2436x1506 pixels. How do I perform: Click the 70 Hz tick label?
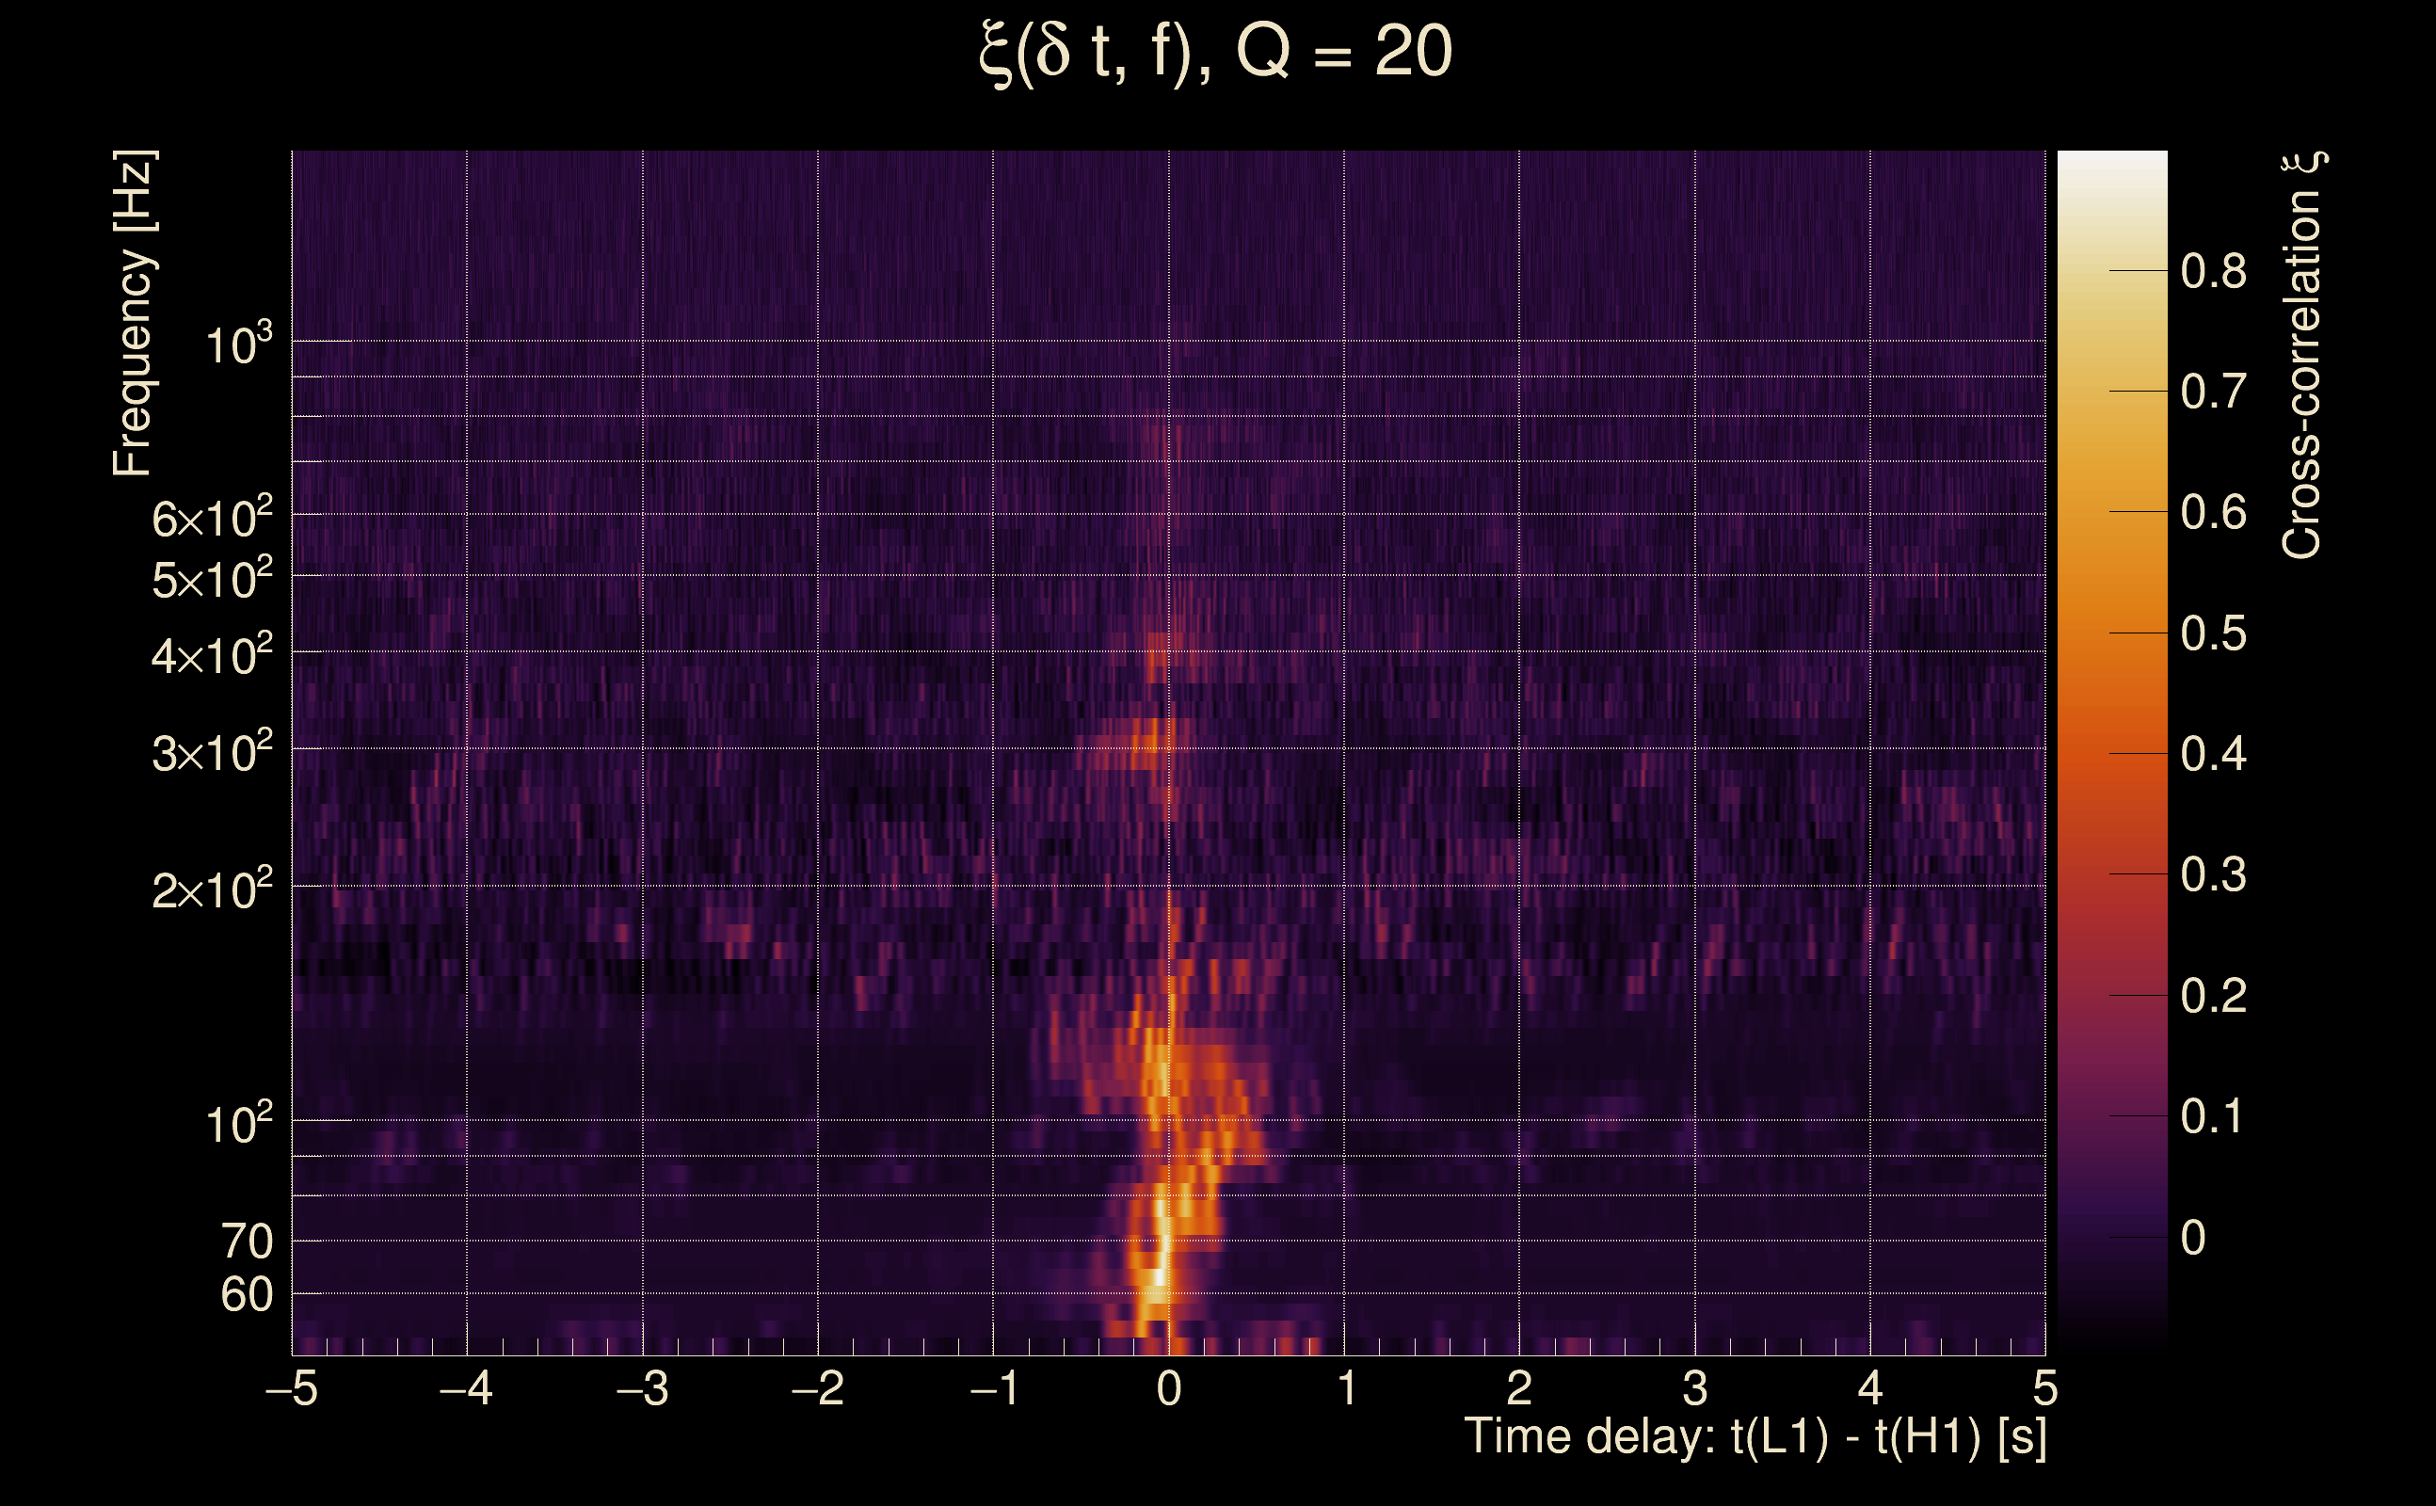point(246,1242)
